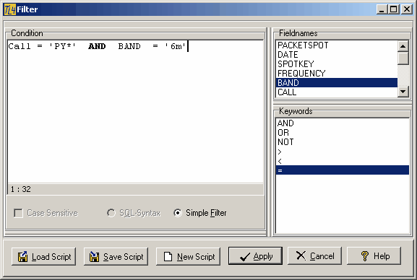Click the 1 : 32 cursor position status

point(21,189)
